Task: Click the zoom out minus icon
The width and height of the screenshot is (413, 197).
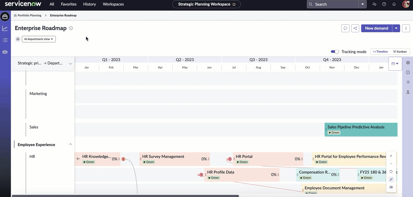Action: (x=391, y=164)
